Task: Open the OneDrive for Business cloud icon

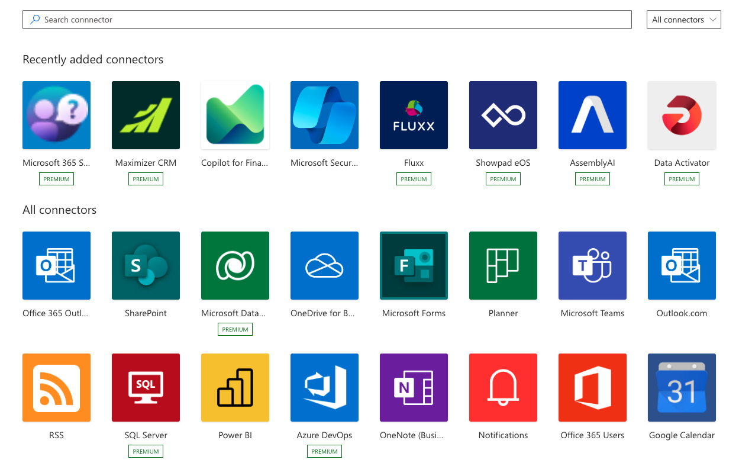Action: tap(324, 265)
